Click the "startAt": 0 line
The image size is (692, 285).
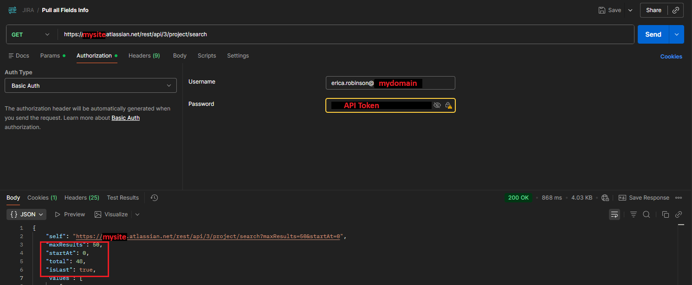(67, 253)
